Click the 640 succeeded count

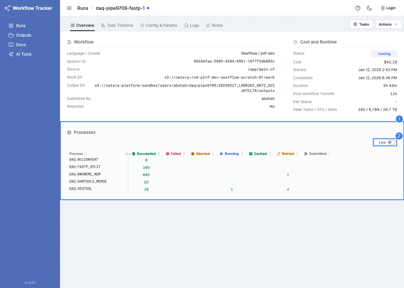[146, 175]
